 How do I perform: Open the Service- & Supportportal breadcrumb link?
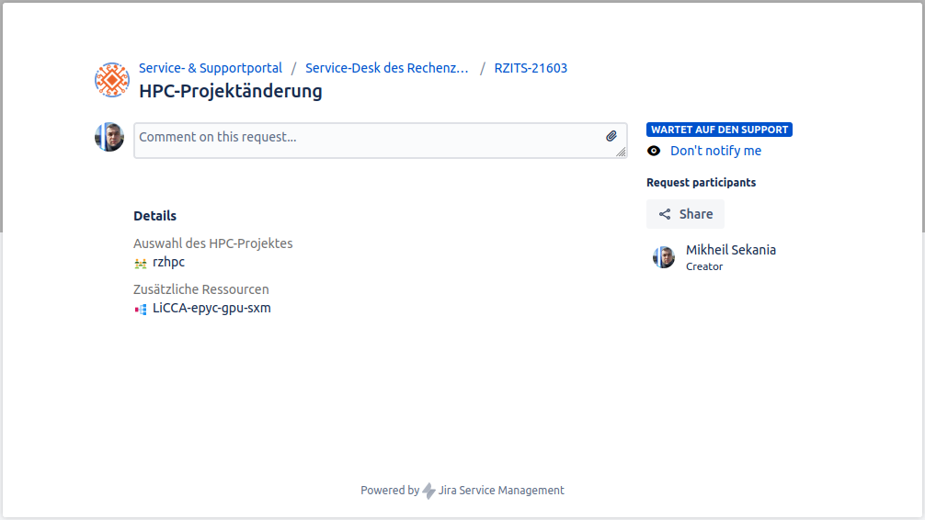click(x=211, y=68)
